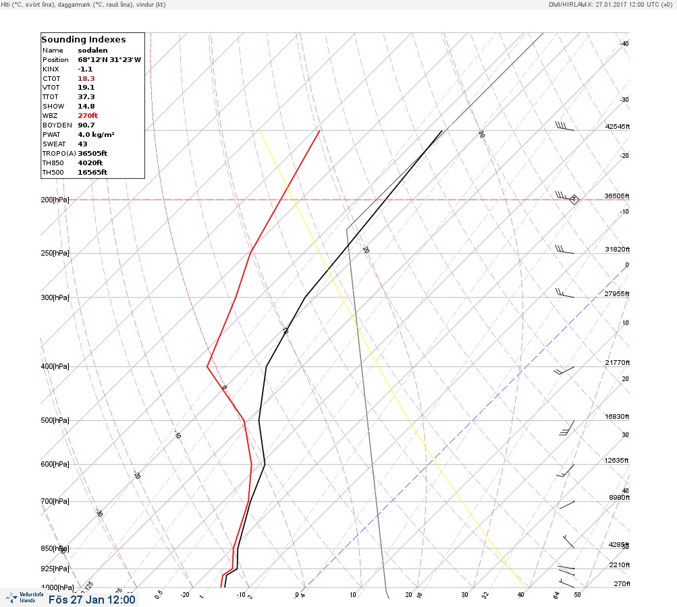Click the SWEAT value 43

point(82,144)
